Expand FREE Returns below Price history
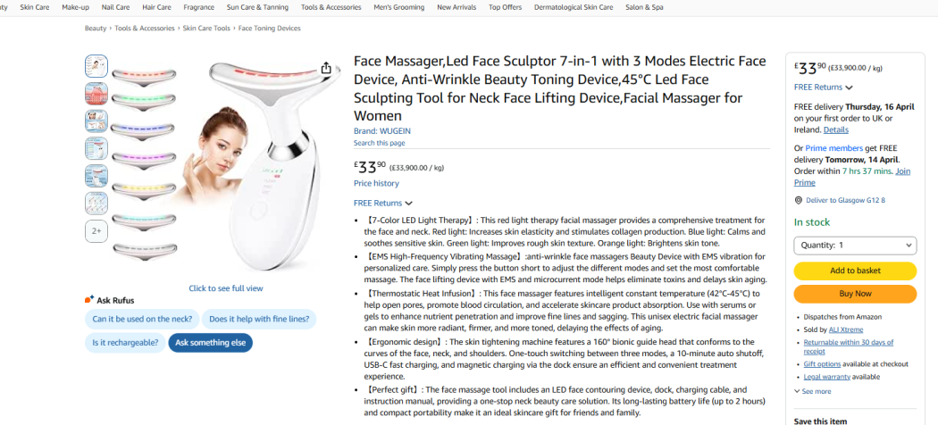 coord(383,204)
